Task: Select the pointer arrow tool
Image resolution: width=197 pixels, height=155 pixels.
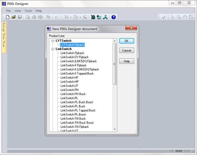Action: click(x=173, y=17)
